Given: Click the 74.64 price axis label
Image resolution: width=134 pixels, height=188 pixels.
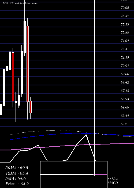Looking at the screenshot, I should point(125,41).
